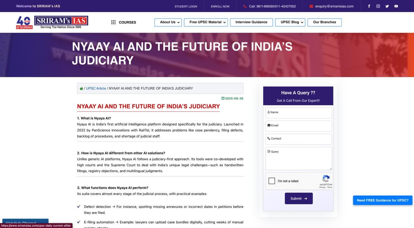Open the Our Branches menu item
This screenshot has width=414, height=228.
[324, 22]
